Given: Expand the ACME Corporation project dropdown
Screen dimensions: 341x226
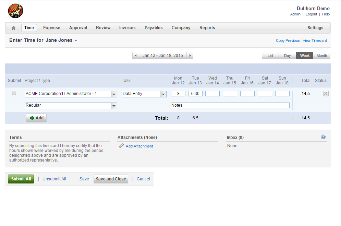Looking at the screenshot, I should (x=114, y=94).
